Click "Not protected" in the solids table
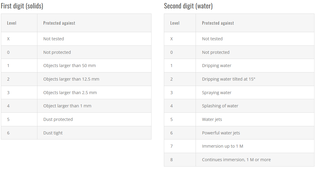 point(57,52)
